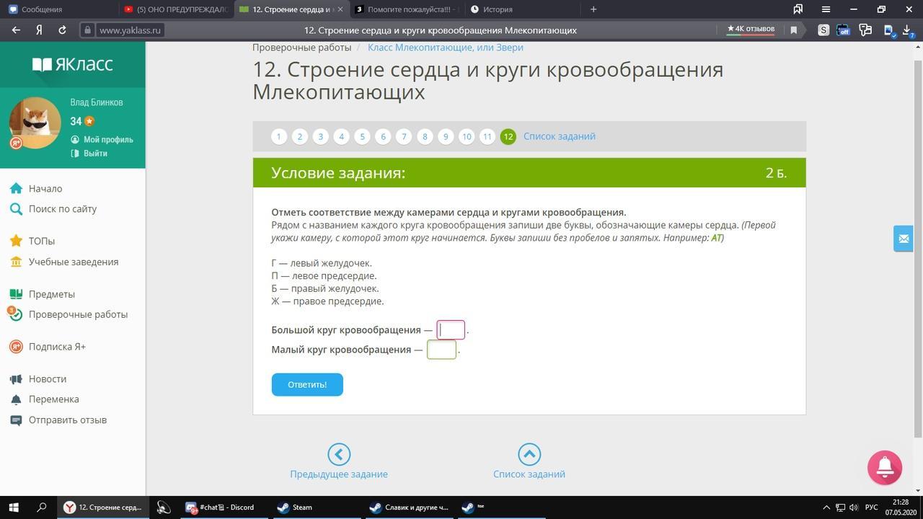
Task: Show hidden system tray icons
Action: click(826, 507)
